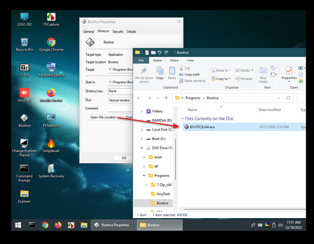The height and width of the screenshot is (244, 314).
Task: Select the Simplewall desktop icon
Action: coord(51,146)
